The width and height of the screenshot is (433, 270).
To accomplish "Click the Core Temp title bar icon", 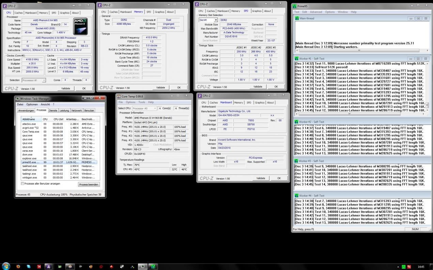I will [x=119, y=96].
